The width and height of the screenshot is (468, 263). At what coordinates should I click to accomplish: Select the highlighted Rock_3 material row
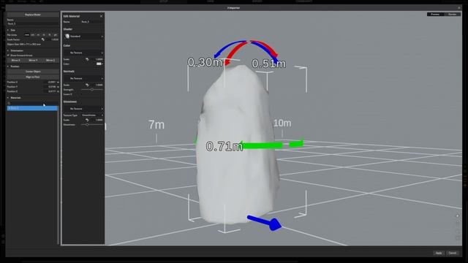[32, 108]
